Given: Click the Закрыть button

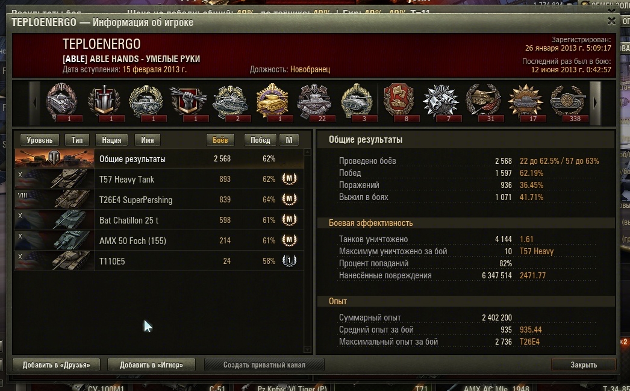Looking at the screenshot, I should click(x=584, y=364).
